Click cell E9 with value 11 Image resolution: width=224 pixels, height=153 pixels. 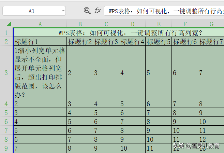[159, 148]
